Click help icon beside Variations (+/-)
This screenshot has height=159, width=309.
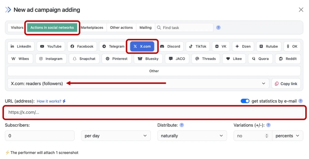point(269,125)
